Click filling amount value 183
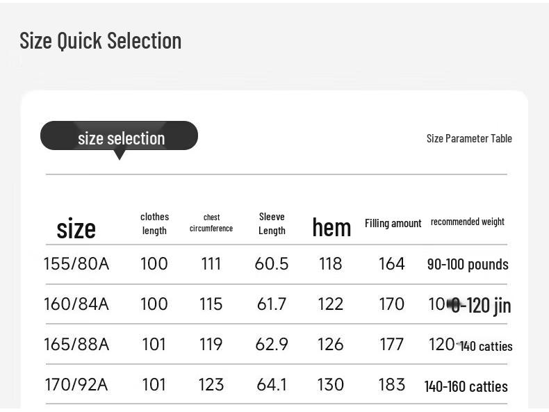Screen dimensions: 549x412 point(391,385)
